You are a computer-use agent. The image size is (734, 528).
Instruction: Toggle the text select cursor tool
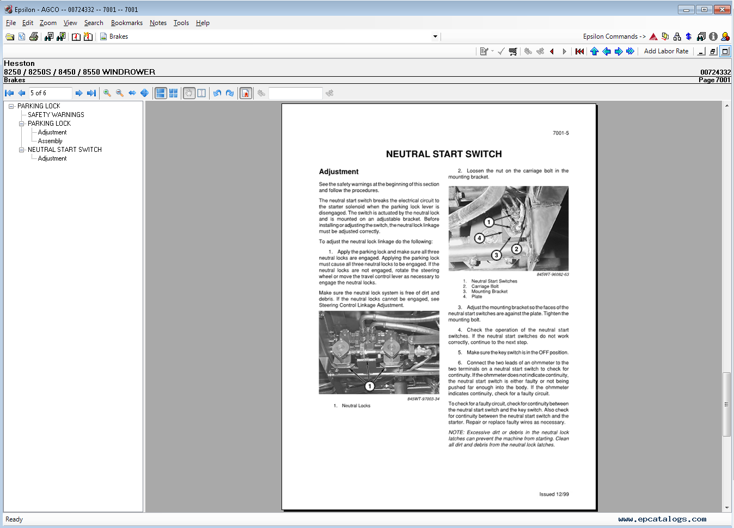[x=201, y=93]
